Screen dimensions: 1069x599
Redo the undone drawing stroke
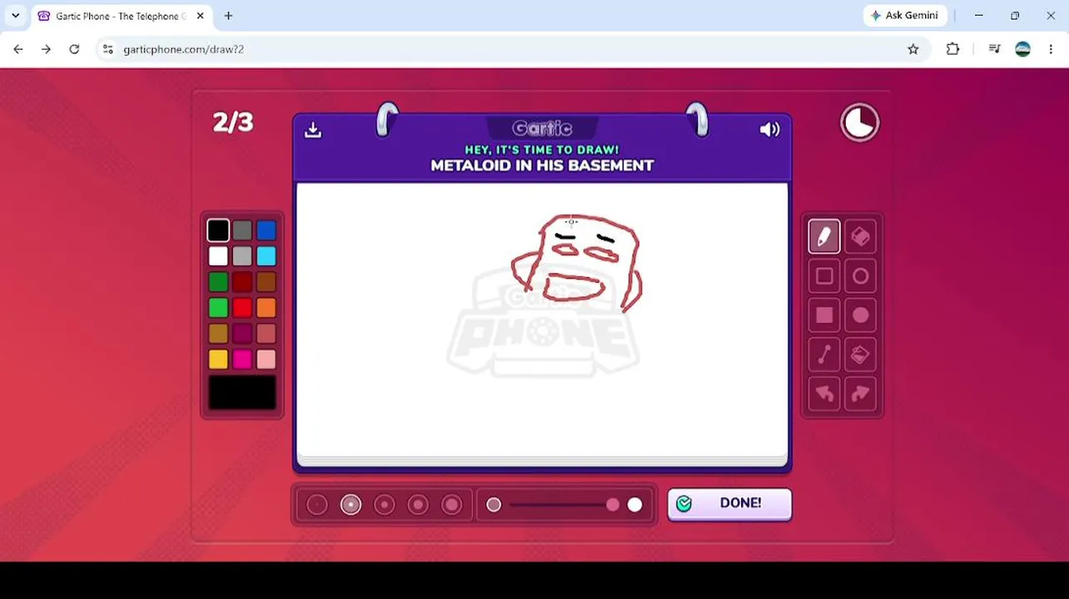click(x=861, y=394)
